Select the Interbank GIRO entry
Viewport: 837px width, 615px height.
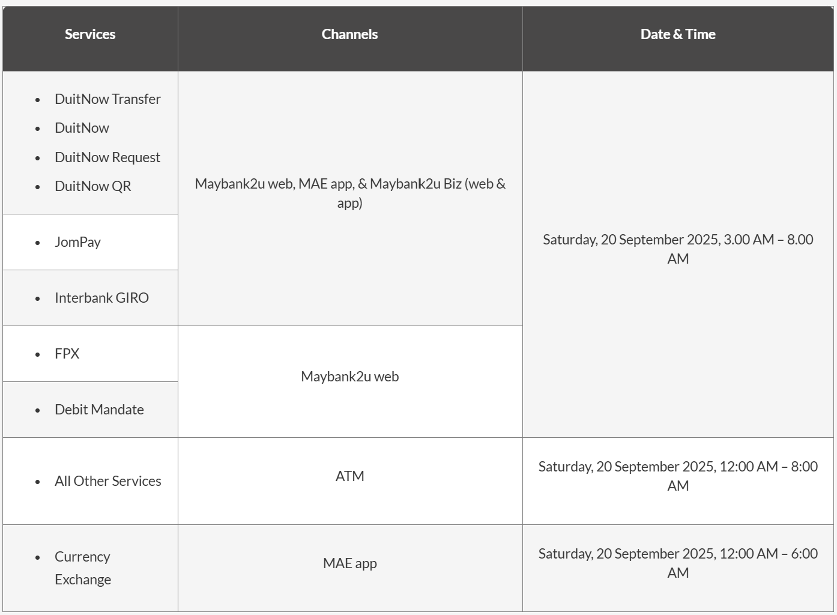coord(101,298)
